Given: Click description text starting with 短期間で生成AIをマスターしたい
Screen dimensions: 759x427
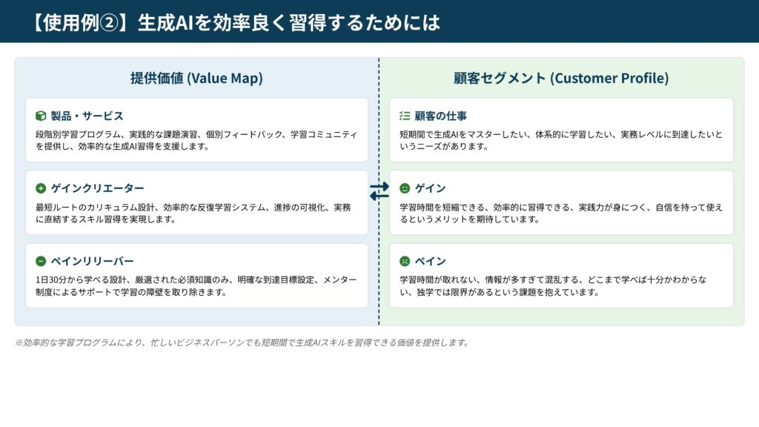Looking at the screenshot, I should (x=560, y=140).
